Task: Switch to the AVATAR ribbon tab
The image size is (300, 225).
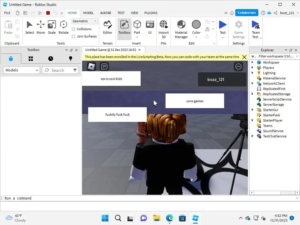Action: click(105, 13)
